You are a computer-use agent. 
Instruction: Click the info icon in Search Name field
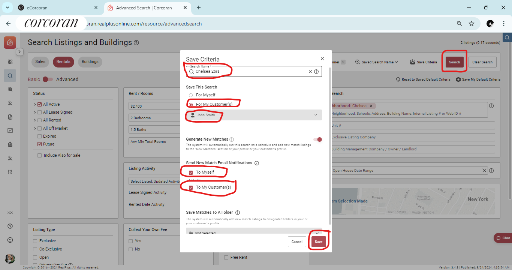coord(316,72)
